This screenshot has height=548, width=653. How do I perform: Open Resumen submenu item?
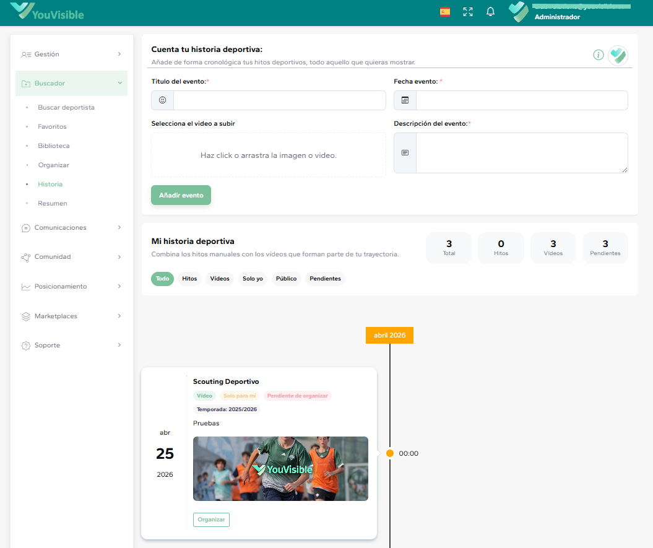point(53,203)
